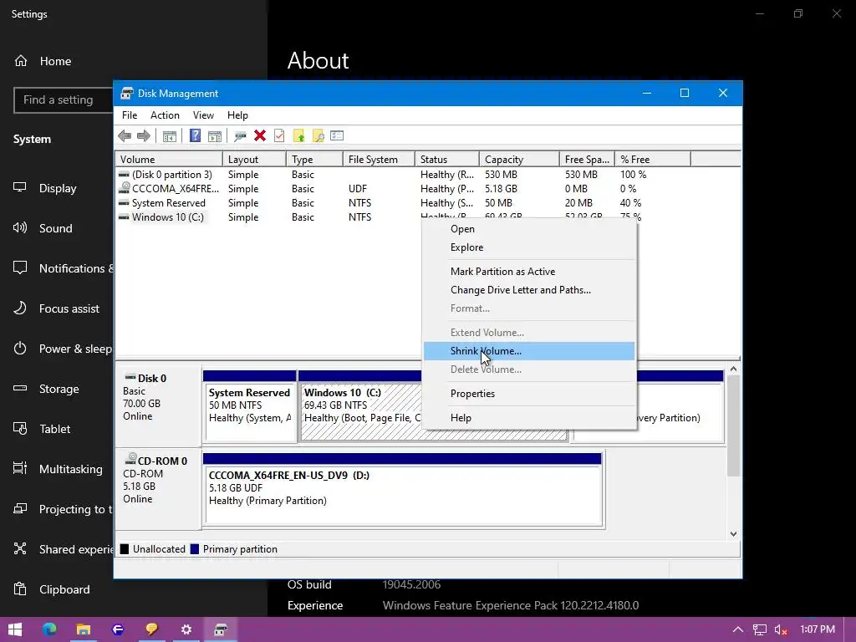This screenshot has width=856, height=642.
Task: Click the Disk Management taskbar icon
Action: 221,629
